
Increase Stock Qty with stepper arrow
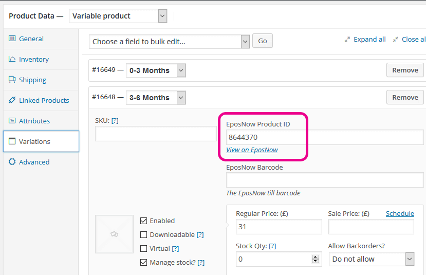[x=315, y=257]
